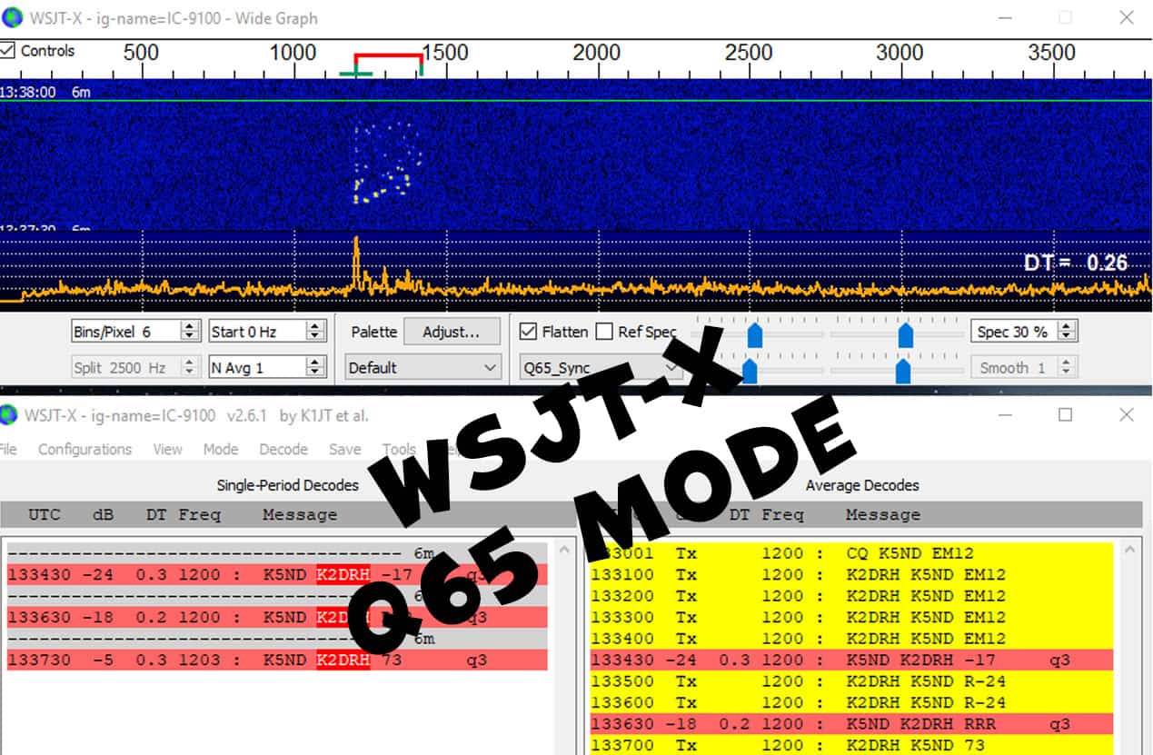Viewport: 1153px width, 755px height.
Task: Open the Tools menu
Action: (x=397, y=449)
